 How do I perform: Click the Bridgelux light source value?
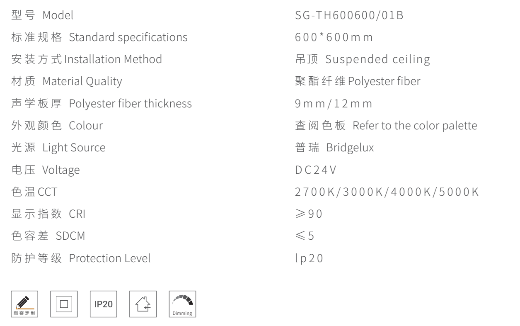(x=333, y=148)
